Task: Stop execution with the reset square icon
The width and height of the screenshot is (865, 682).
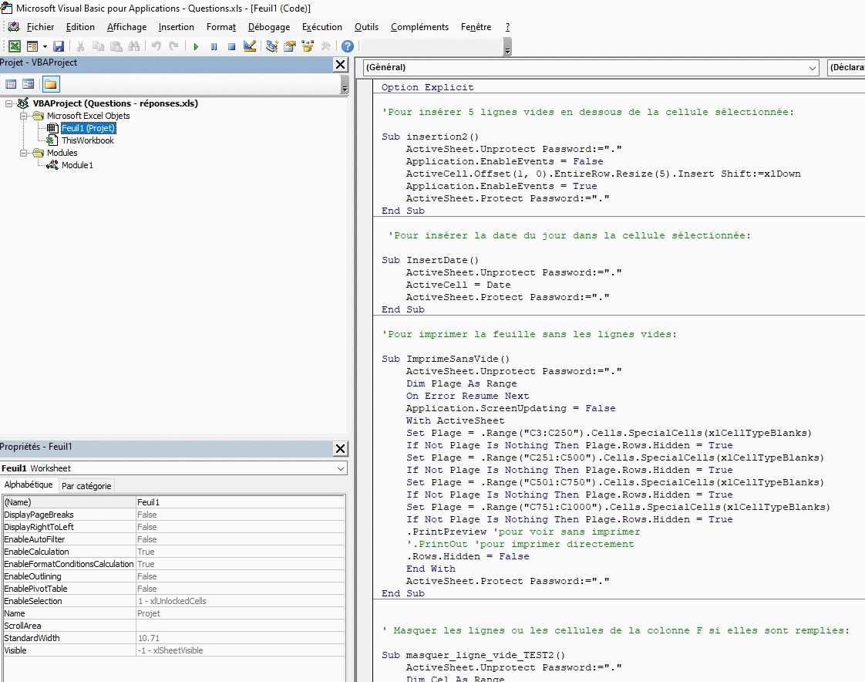Action: point(231,46)
